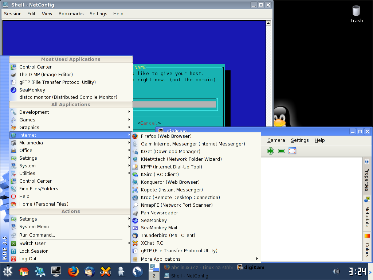This screenshot has width=373, height=280.
Task: Open NmapFE (Network Port Scanner)
Action: tap(196, 205)
